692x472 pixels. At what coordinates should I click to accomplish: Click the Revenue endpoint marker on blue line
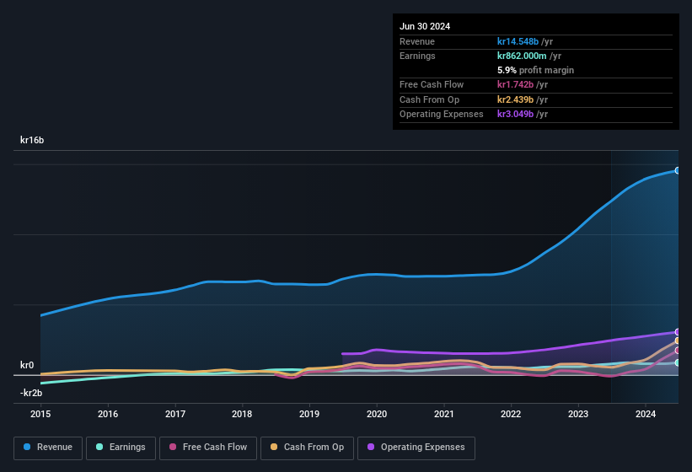point(678,170)
